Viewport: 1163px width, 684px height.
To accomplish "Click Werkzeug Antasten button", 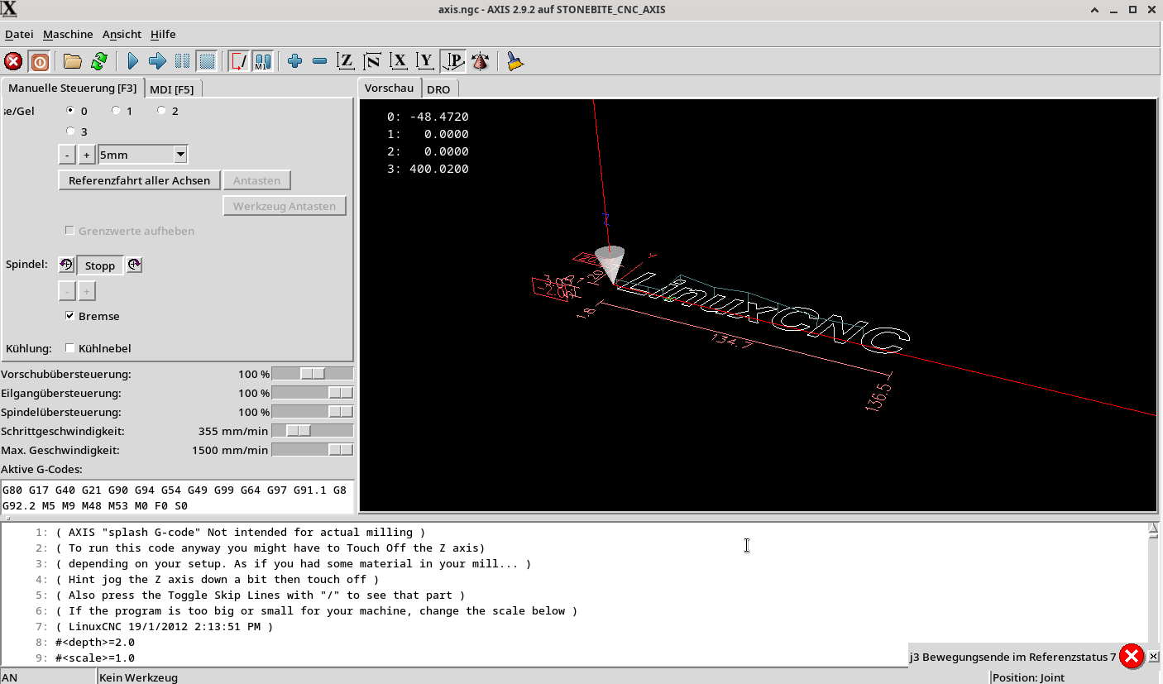I will 285,206.
